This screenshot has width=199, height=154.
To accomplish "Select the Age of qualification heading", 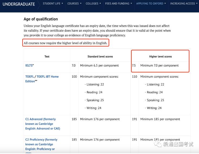I will point(41,19).
